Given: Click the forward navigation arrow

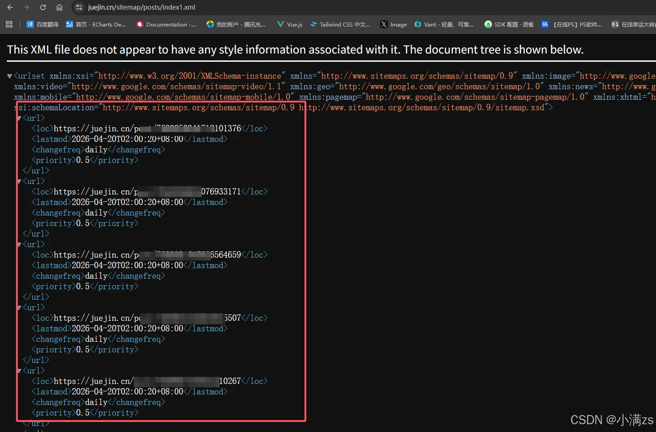Looking at the screenshot, I should [26, 7].
